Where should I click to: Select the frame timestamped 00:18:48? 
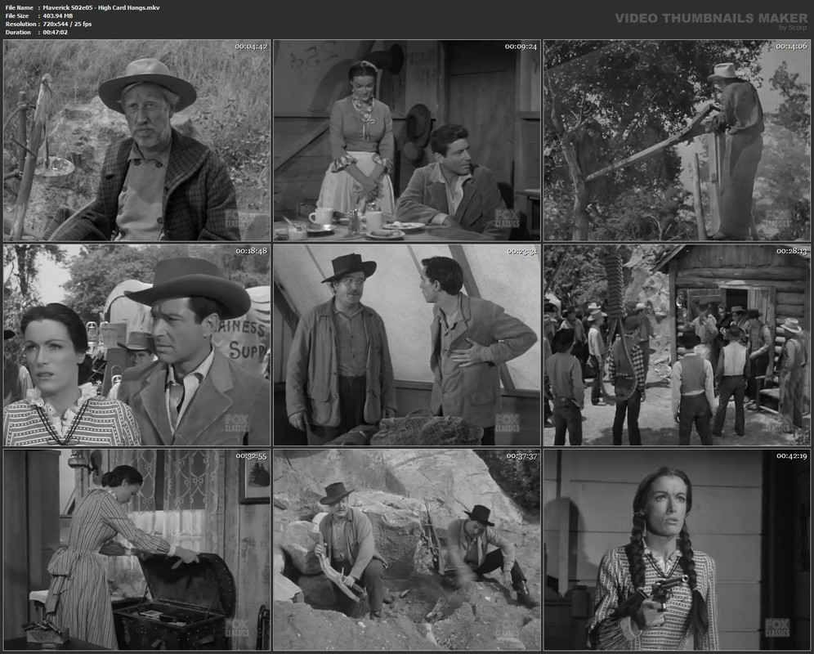(137, 345)
